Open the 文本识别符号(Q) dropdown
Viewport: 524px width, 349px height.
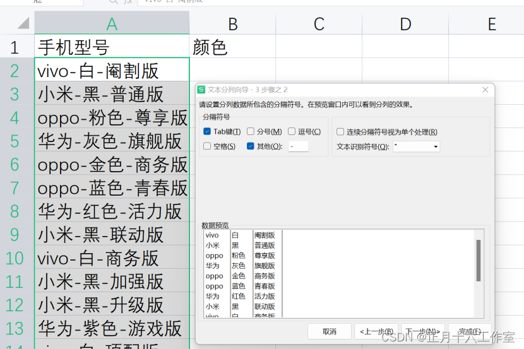pyautogui.click(x=436, y=146)
